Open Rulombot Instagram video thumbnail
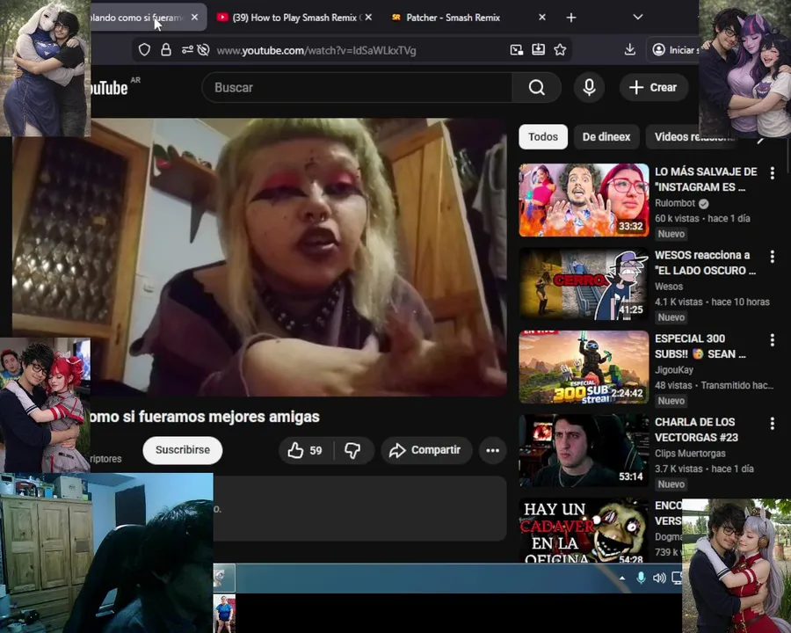Image resolution: width=791 pixels, height=633 pixels. [x=584, y=200]
